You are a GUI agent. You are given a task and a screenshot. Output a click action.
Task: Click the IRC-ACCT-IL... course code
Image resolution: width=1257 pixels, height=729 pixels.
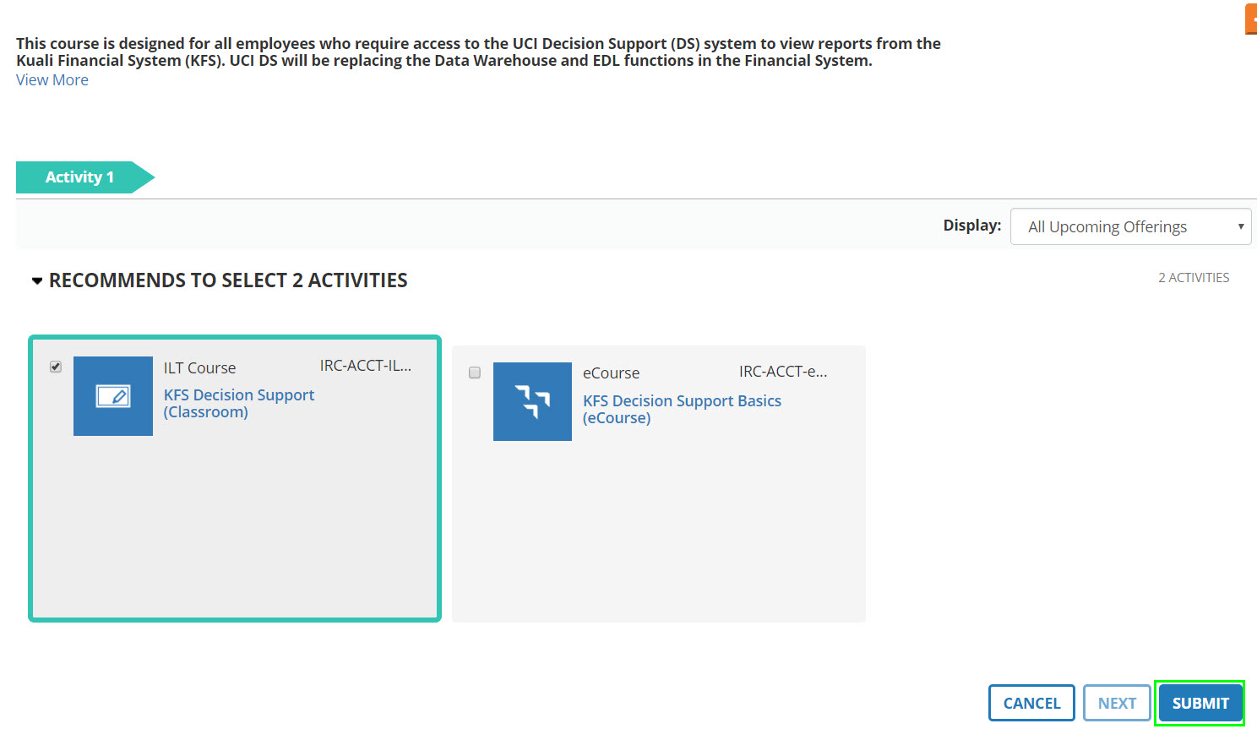tap(365, 366)
